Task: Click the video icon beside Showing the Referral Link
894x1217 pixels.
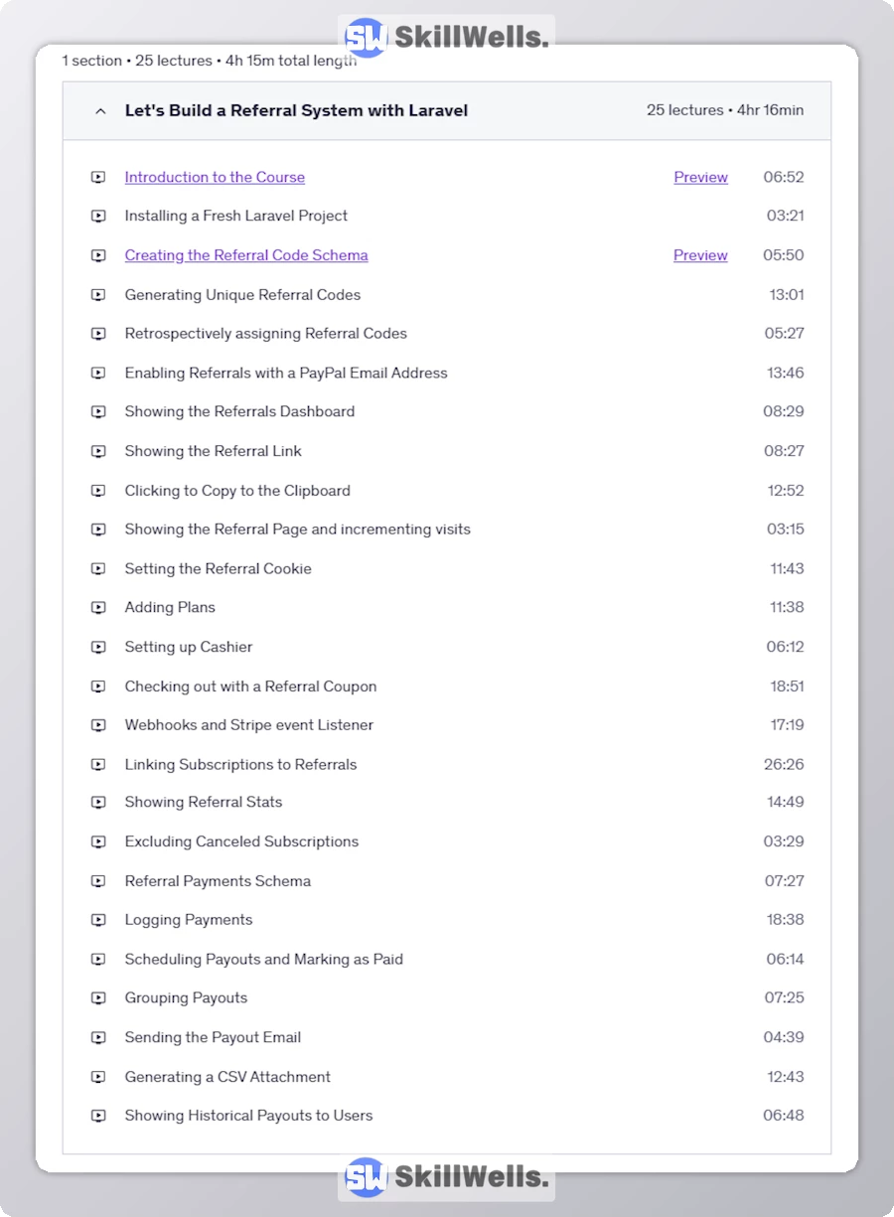Action: pos(98,452)
